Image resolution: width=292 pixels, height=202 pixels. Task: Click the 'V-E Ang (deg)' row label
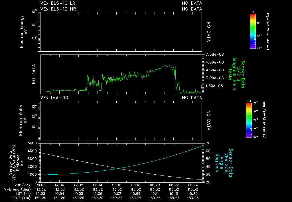click(17, 189)
